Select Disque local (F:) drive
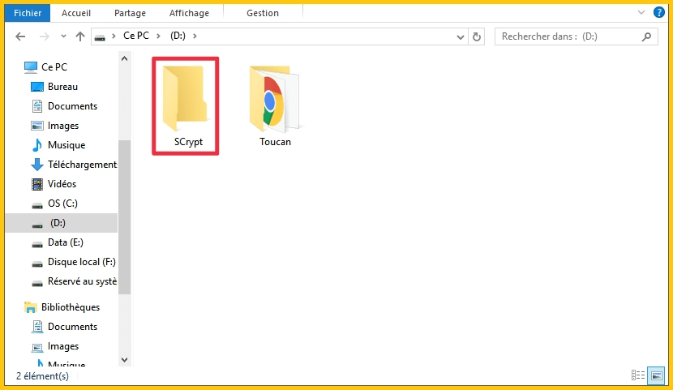The image size is (673, 390). point(82,262)
